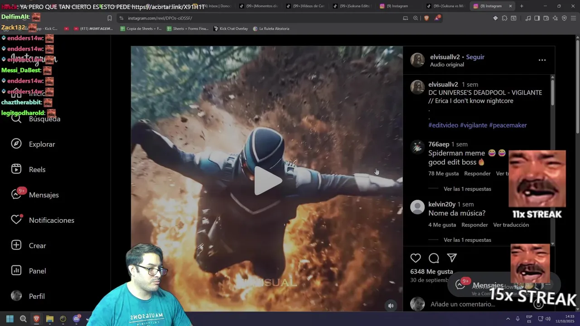Image resolution: width=580 pixels, height=326 pixels.
Task: Open a new browser tab
Action: coord(522,6)
